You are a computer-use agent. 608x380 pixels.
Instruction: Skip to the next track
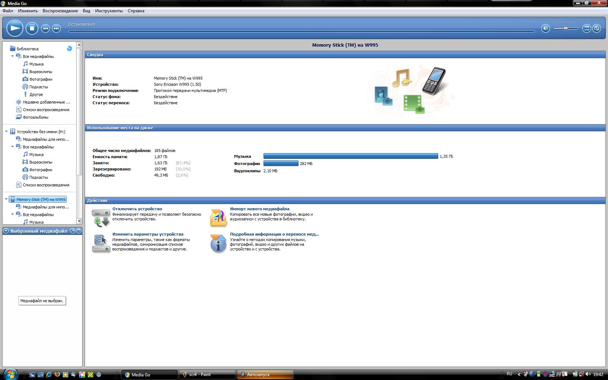tap(56, 29)
